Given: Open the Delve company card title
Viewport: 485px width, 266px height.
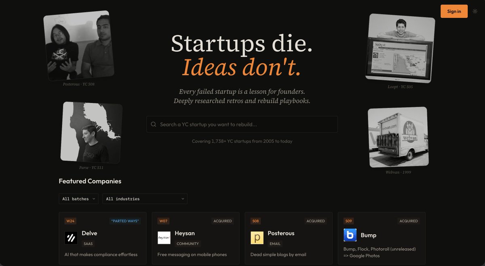Looking at the screenshot, I should click(89, 233).
